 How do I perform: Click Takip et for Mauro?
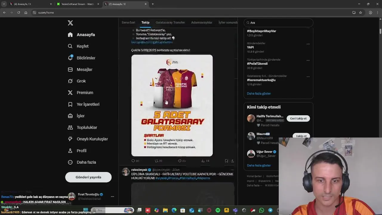coord(301,136)
